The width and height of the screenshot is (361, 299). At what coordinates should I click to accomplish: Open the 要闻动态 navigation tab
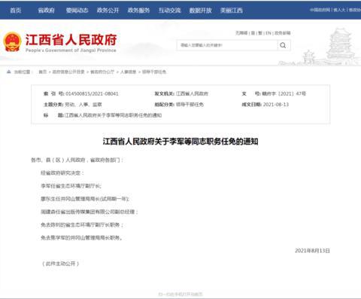coord(77,11)
